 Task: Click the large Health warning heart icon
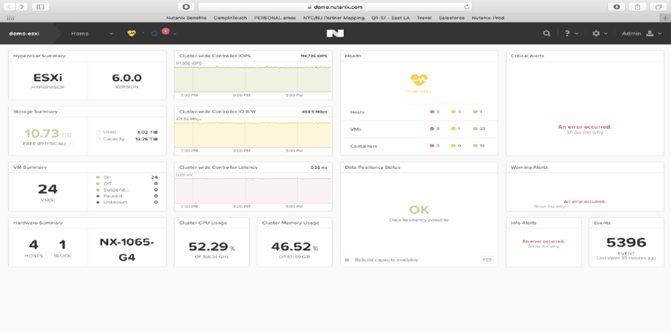[419, 80]
